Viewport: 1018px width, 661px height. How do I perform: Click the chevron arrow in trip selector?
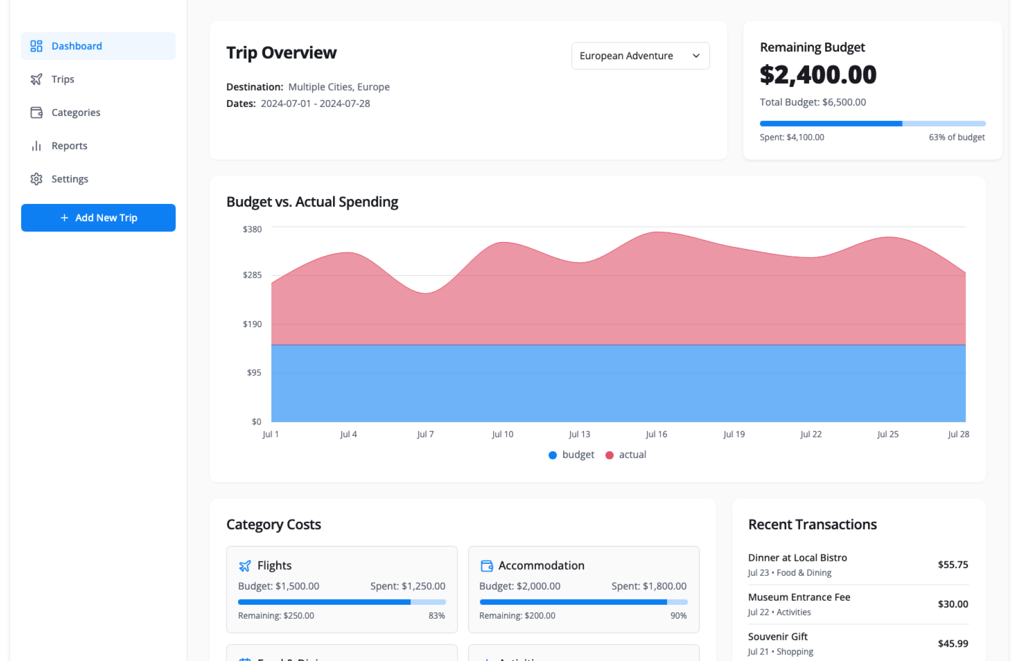point(696,56)
